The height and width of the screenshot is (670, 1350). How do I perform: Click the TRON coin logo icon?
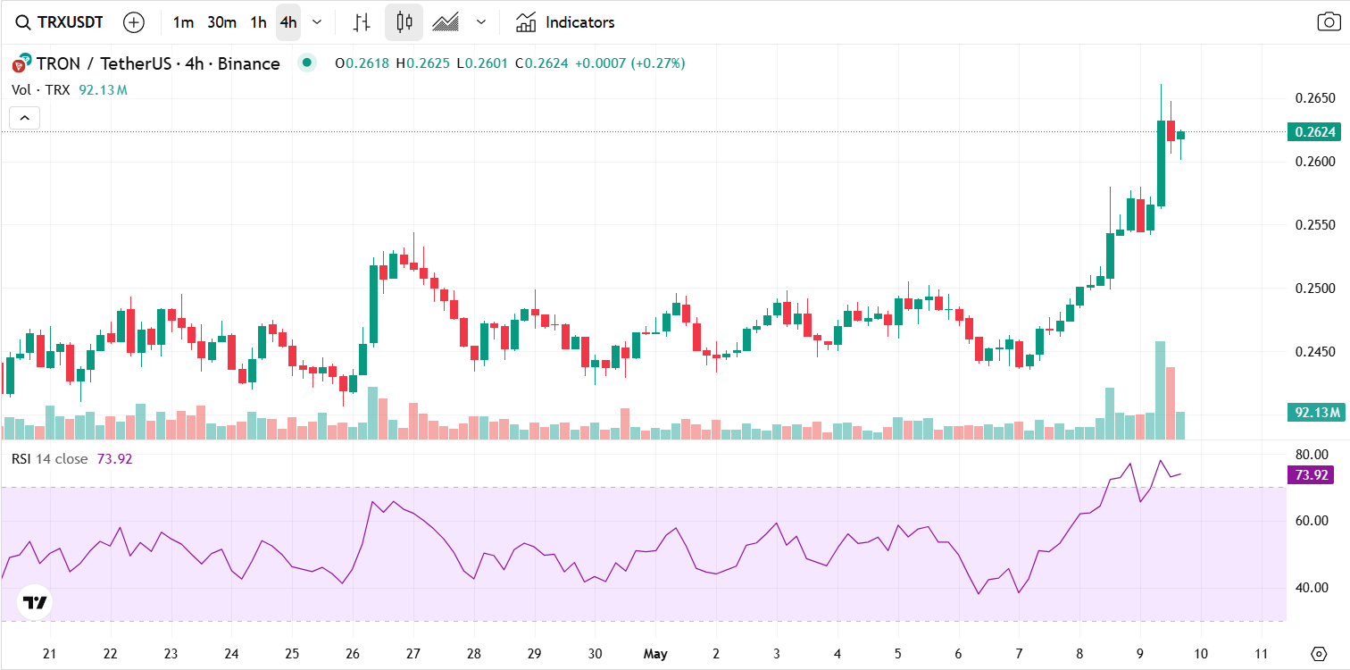pyautogui.click(x=21, y=63)
